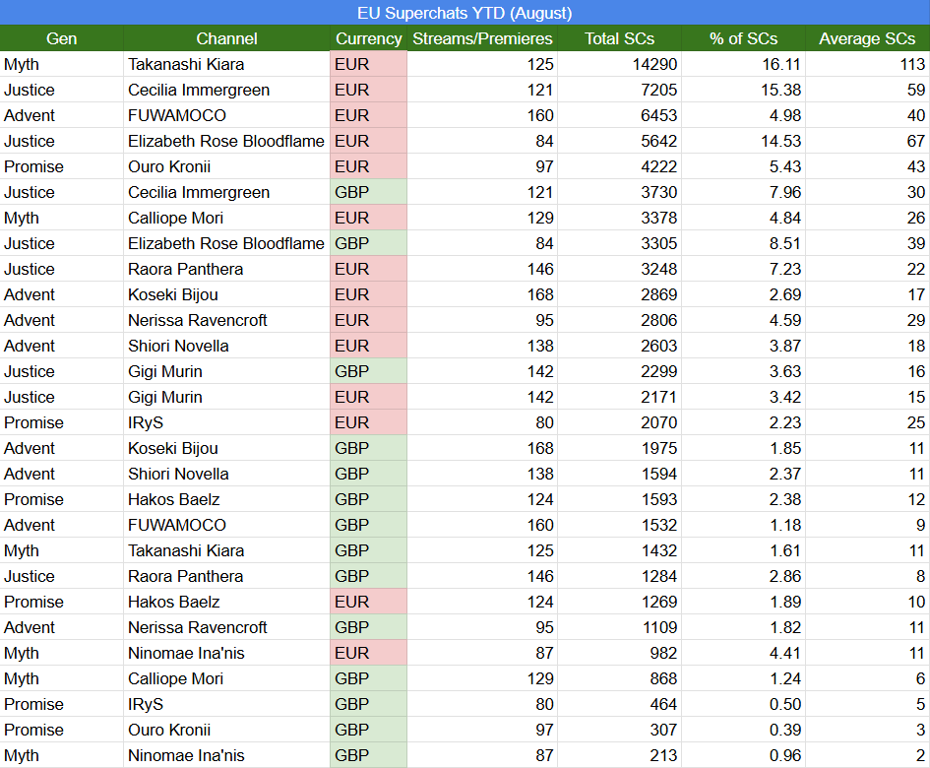Click Elizabeth Rose Bloodflame in the GBP row
930x768 pixels.
tap(226, 243)
